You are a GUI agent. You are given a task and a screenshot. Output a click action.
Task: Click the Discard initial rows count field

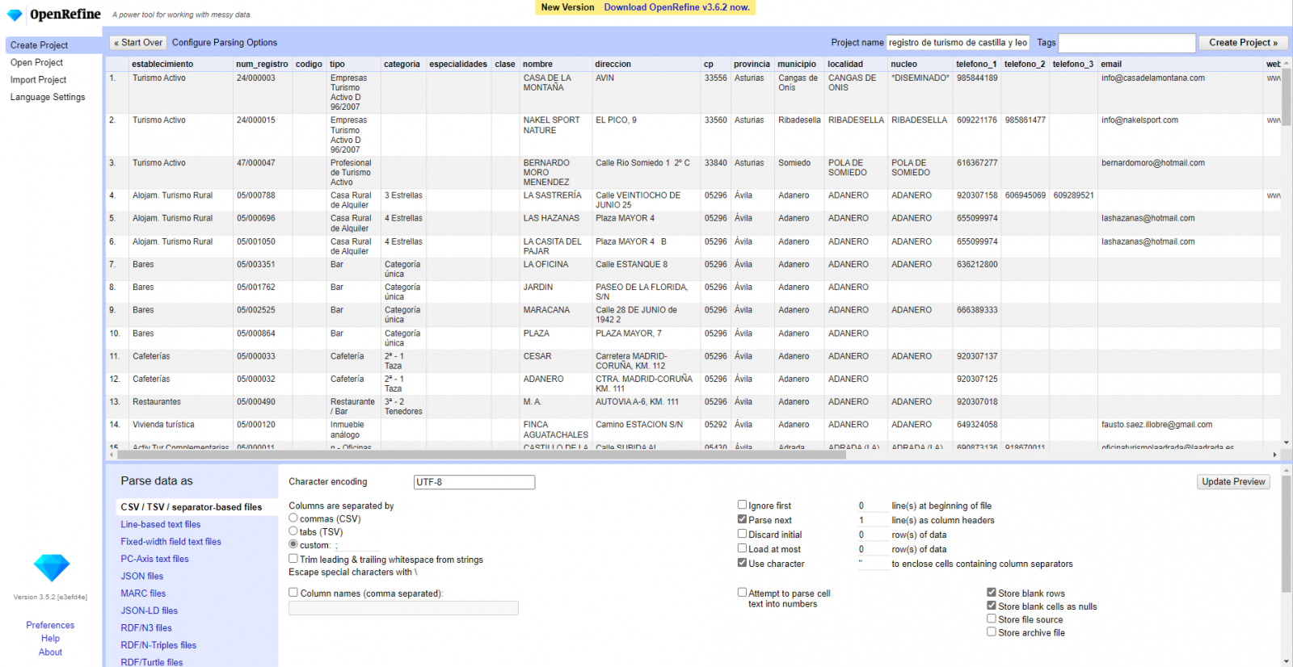click(872, 535)
